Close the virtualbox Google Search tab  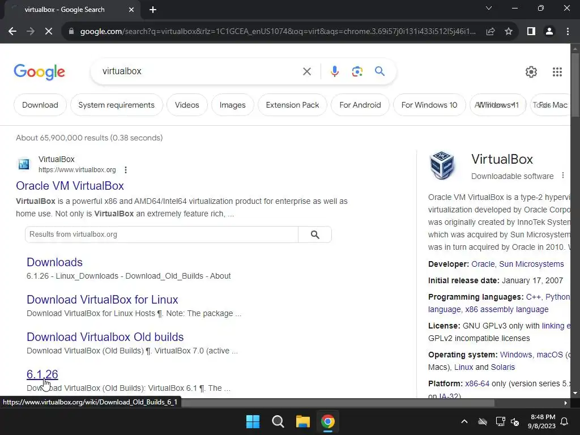(131, 10)
